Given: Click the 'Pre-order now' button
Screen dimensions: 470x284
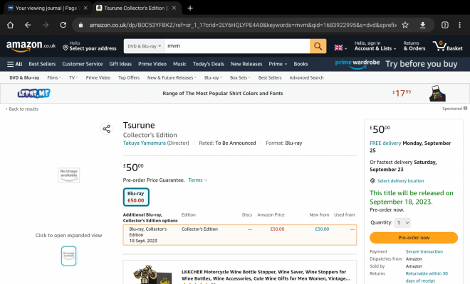Looking at the screenshot, I should point(414,238).
